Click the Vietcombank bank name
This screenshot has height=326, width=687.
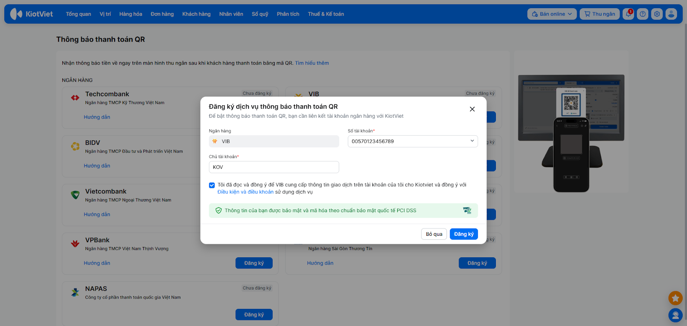106,192
